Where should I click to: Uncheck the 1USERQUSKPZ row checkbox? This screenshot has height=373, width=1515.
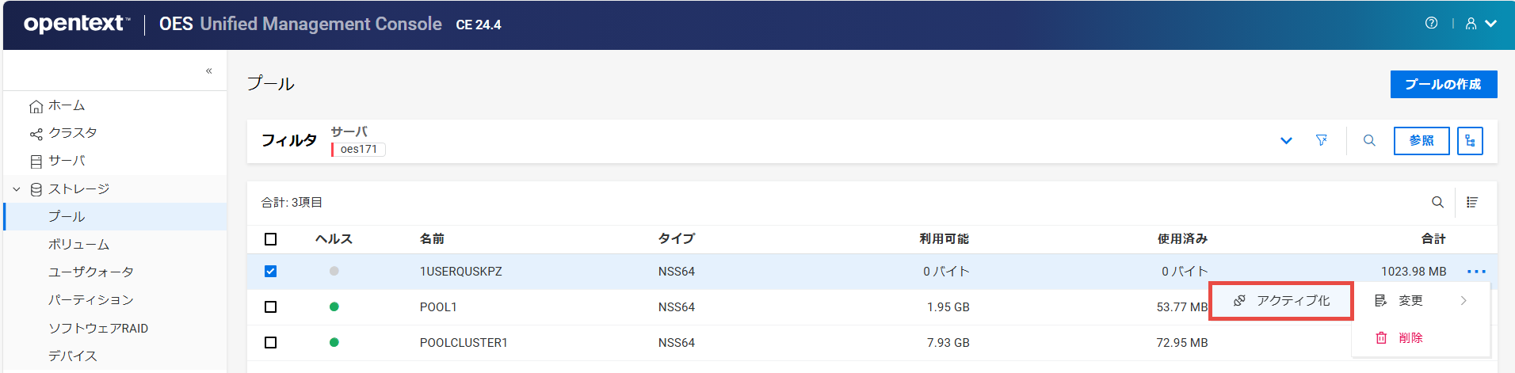[x=271, y=272]
